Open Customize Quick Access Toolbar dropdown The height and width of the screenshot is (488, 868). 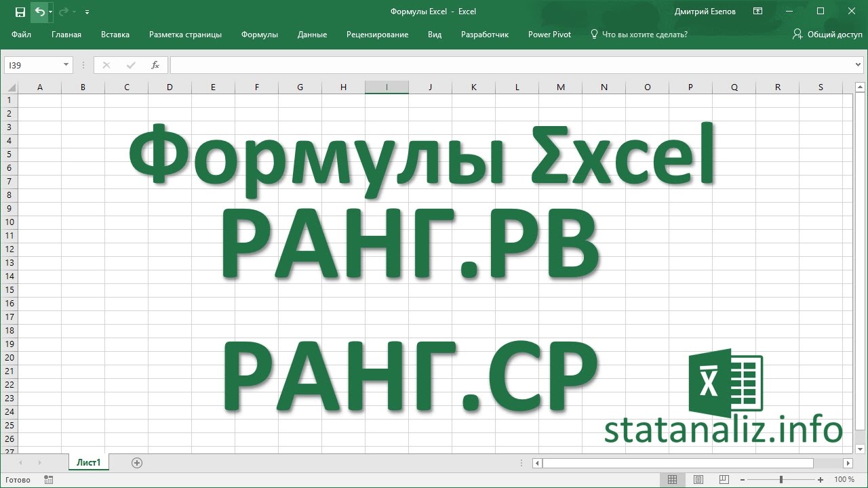point(87,12)
